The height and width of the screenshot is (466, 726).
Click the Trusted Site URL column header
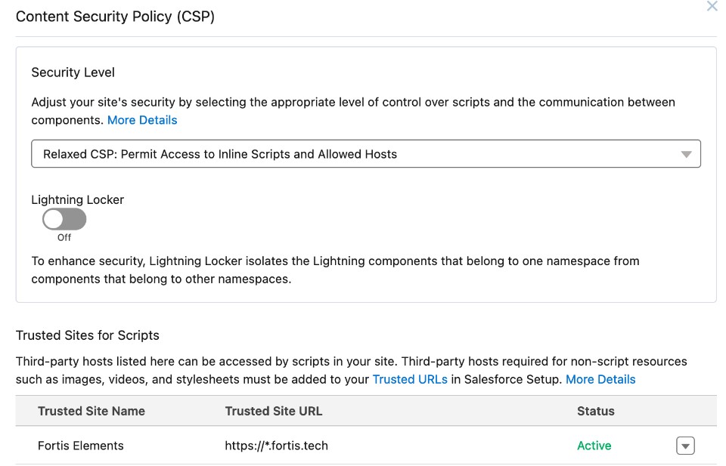(274, 412)
